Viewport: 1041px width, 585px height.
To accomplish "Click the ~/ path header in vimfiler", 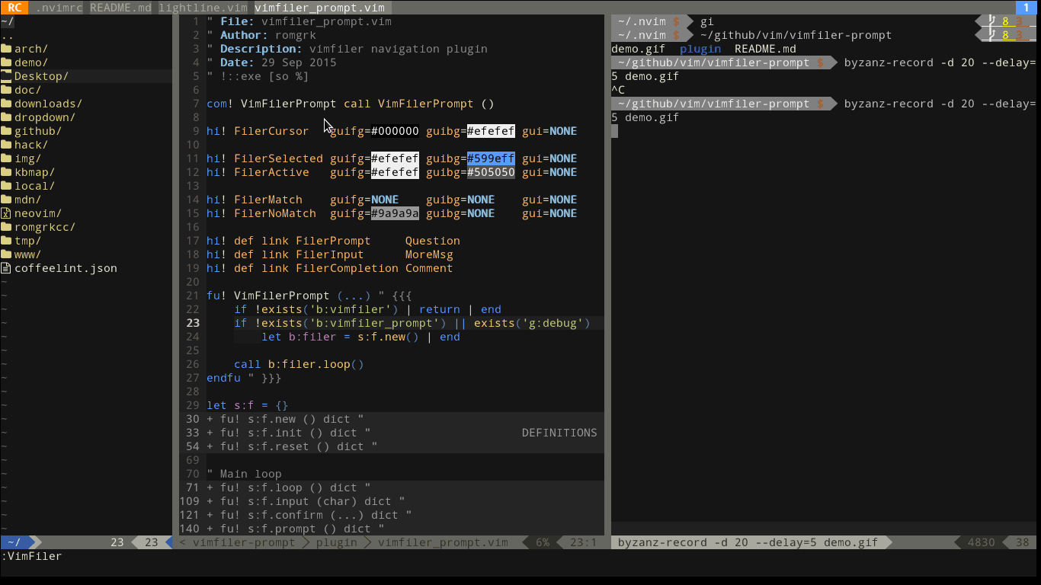I will [8, 21].
